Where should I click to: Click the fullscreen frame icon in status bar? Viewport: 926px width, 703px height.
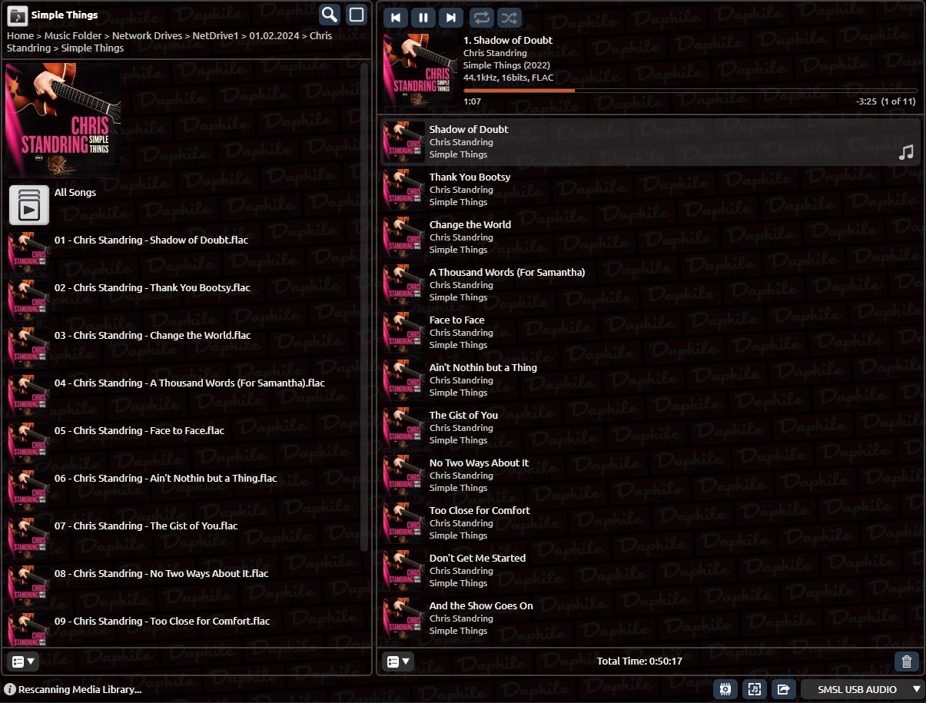pos(754,689)
